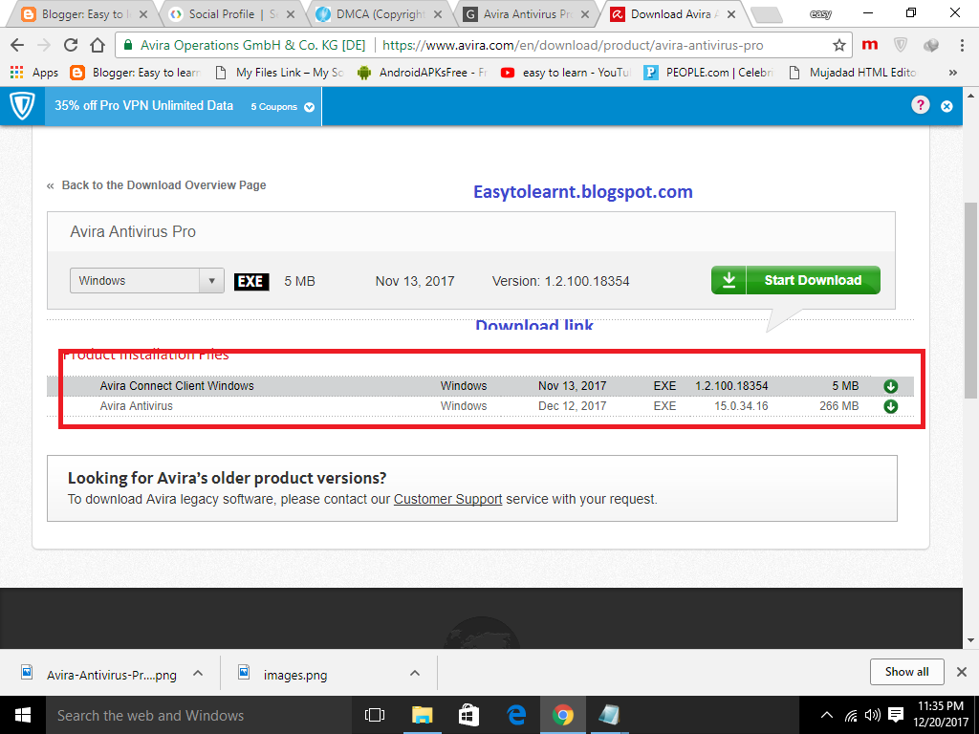Open Chrome's three-dot menu
The height and width of the screenshot is (734, 979).
tap(962, 45)
